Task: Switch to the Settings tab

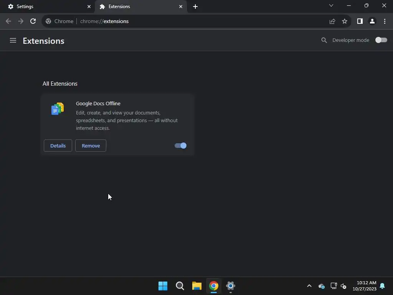Action: pyautogui.click(x=48, y=7)
